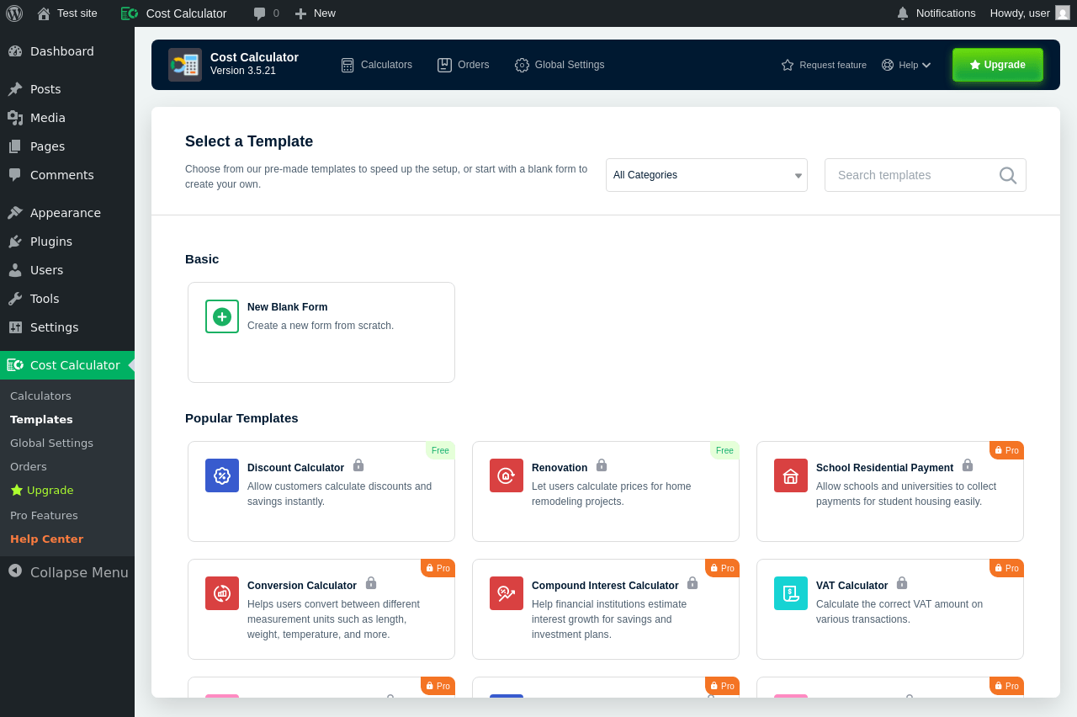The height and width of the screenshot is (717, 1077).
Task: Open Appearance in the sidebar
Action: pyautogui.click(x=67, y=213)
